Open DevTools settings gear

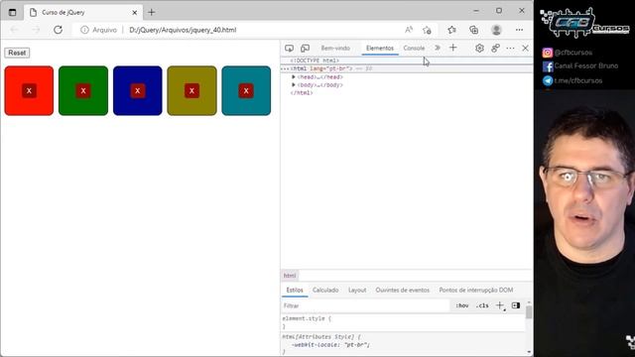pos(479,49)
